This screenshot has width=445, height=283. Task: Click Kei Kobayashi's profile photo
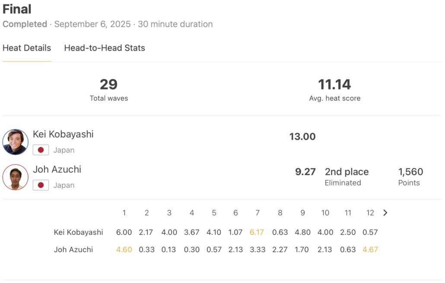pyautogui.click(x=16, y=142)
